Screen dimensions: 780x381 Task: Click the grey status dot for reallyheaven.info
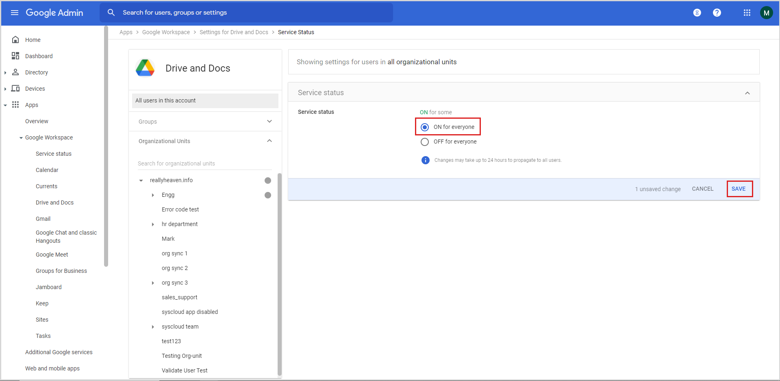click(268, 181)
